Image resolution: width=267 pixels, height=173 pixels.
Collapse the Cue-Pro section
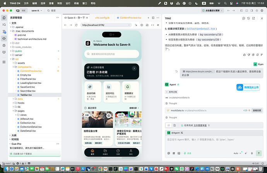click(15, 144)
